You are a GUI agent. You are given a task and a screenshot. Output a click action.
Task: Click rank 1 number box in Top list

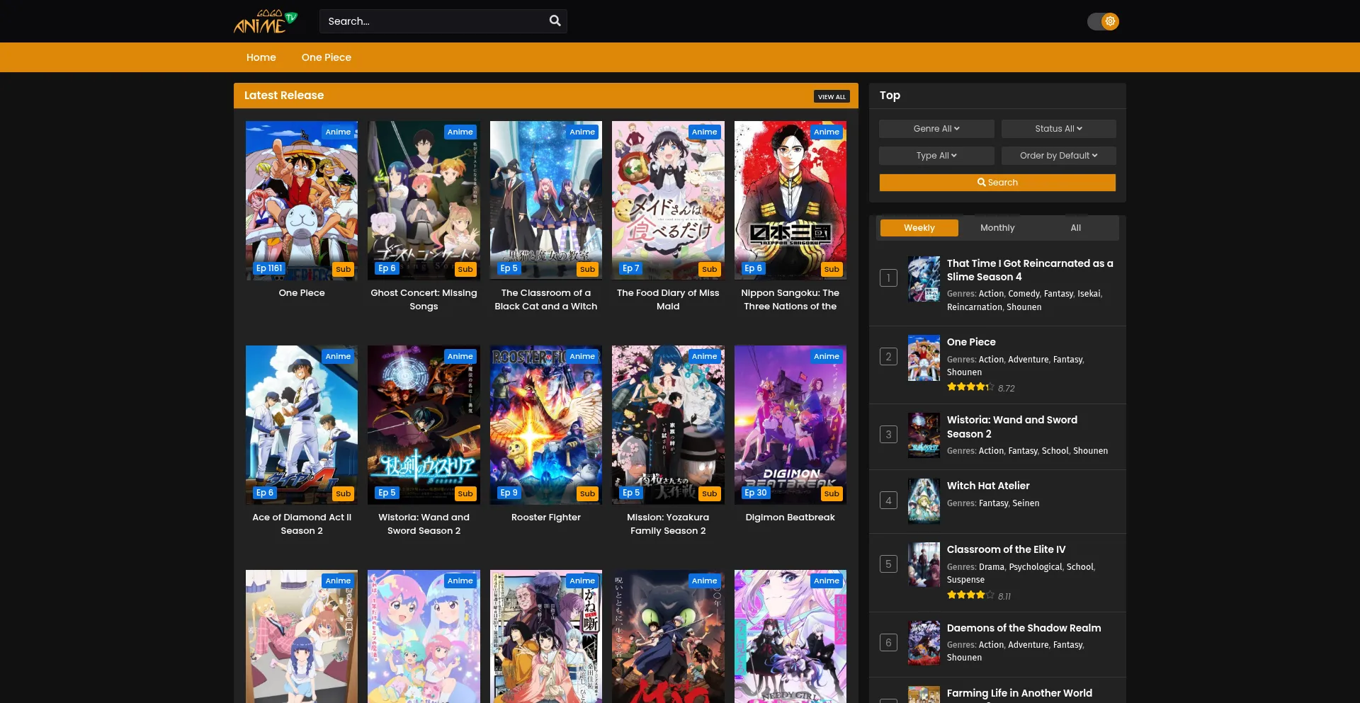coord(888,278)
